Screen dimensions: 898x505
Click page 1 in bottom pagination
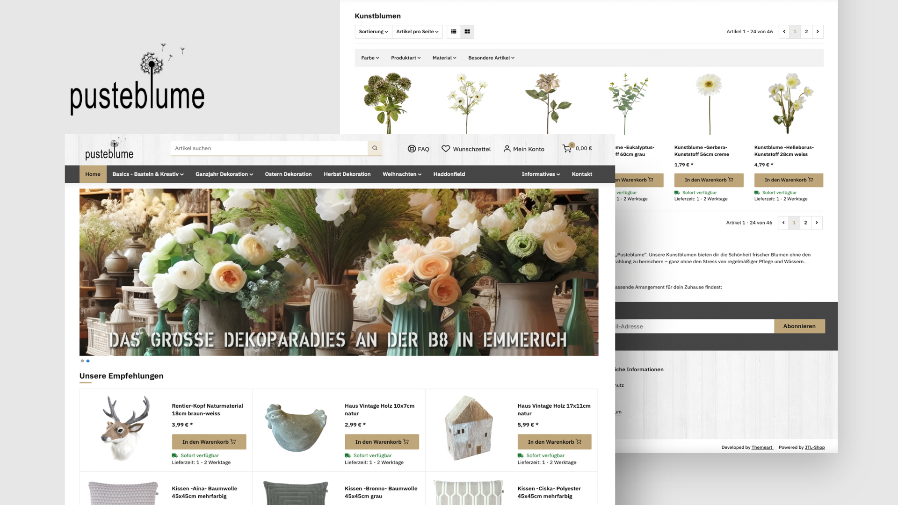pos(794,223)
